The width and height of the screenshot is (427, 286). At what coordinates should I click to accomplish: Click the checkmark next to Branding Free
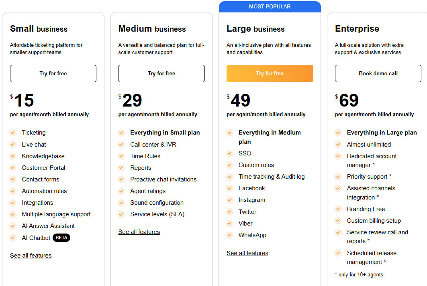pos(338,209)
